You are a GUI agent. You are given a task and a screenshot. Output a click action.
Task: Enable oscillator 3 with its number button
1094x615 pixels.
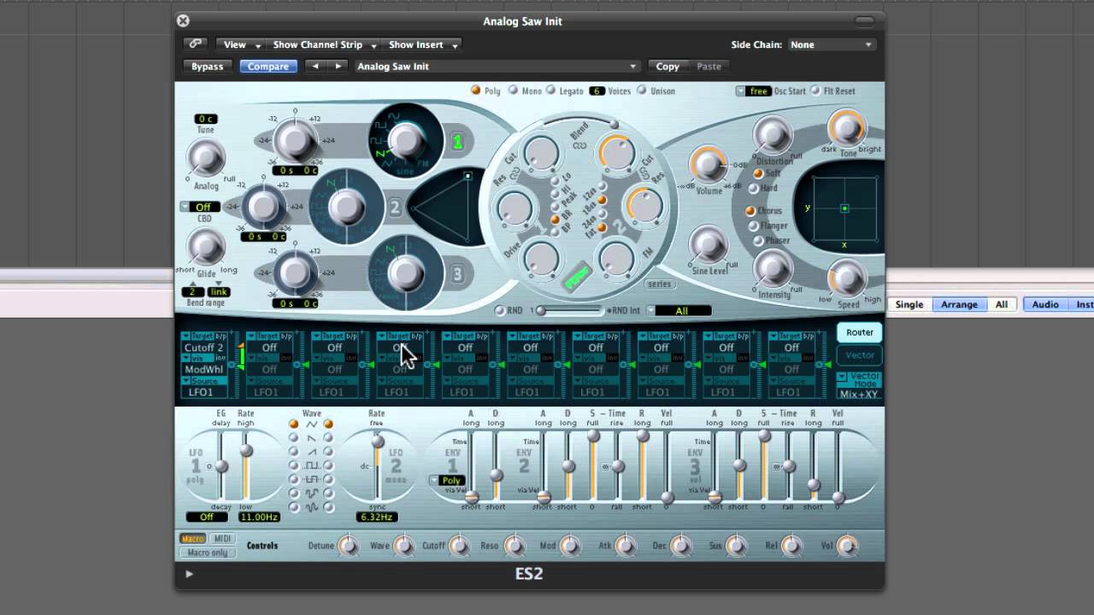(x=457, y=274)
